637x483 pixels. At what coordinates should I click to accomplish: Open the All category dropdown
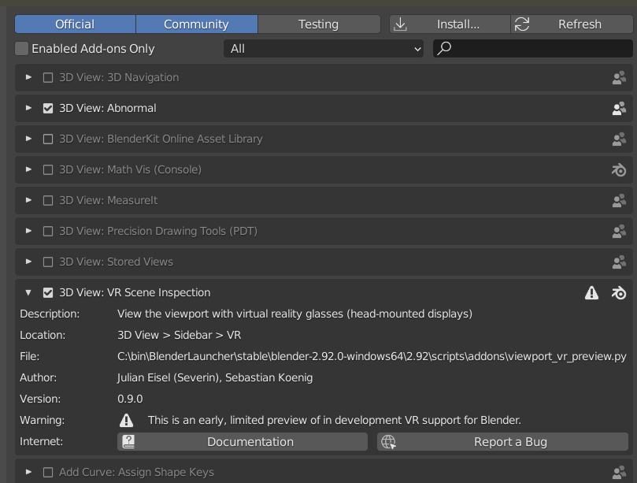323,48
